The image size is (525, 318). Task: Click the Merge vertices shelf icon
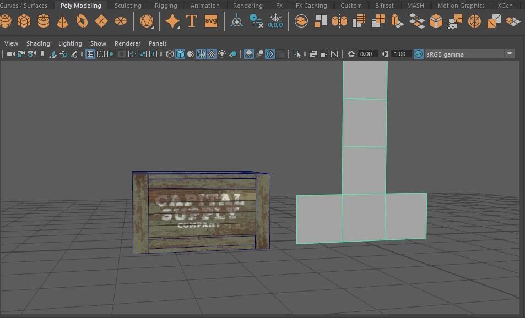click(455, 21)
